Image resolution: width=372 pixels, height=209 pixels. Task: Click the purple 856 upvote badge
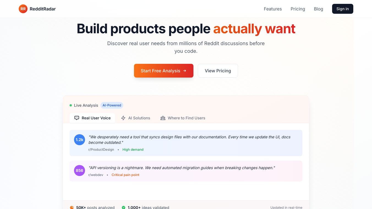(80, 170)
